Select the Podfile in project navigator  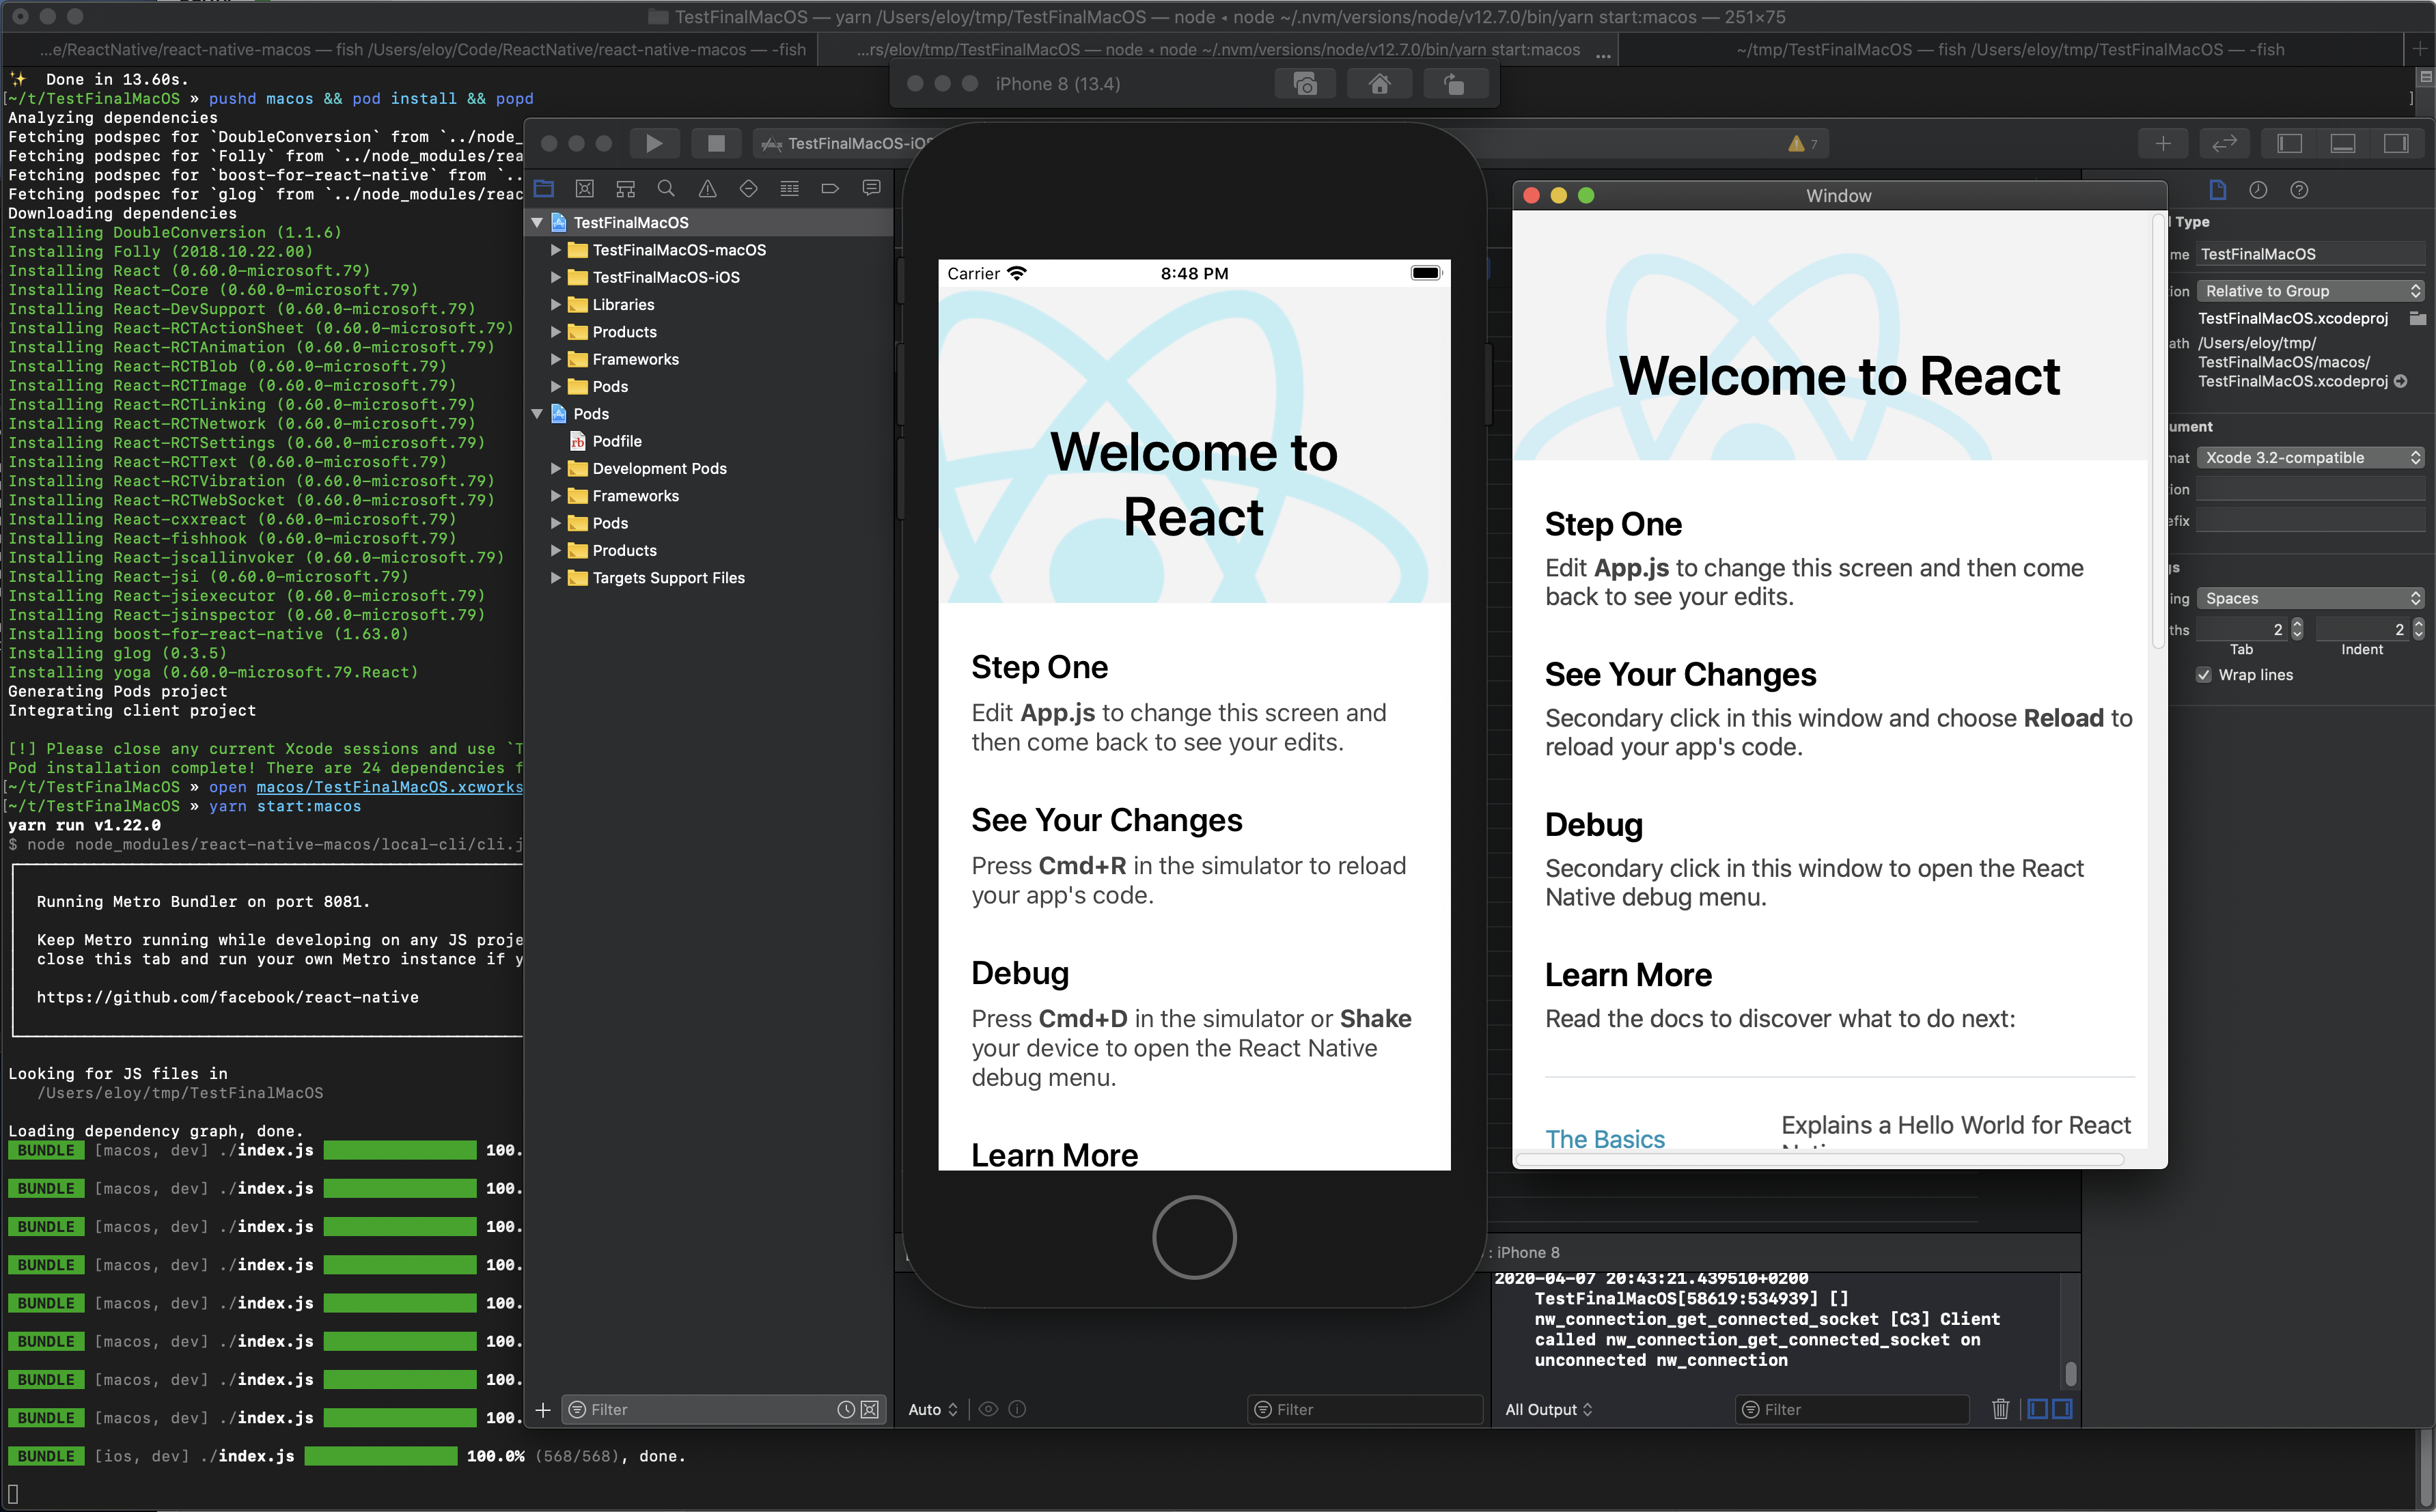pyautogui.click(x=616, y=441)
